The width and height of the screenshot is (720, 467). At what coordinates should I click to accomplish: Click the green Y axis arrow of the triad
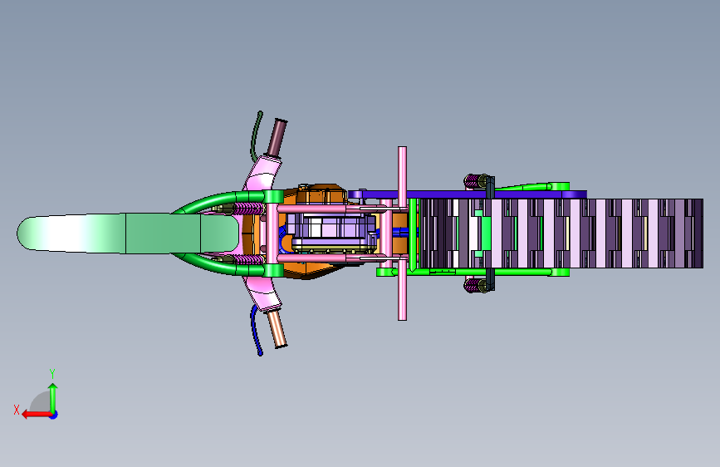[53, 397]
